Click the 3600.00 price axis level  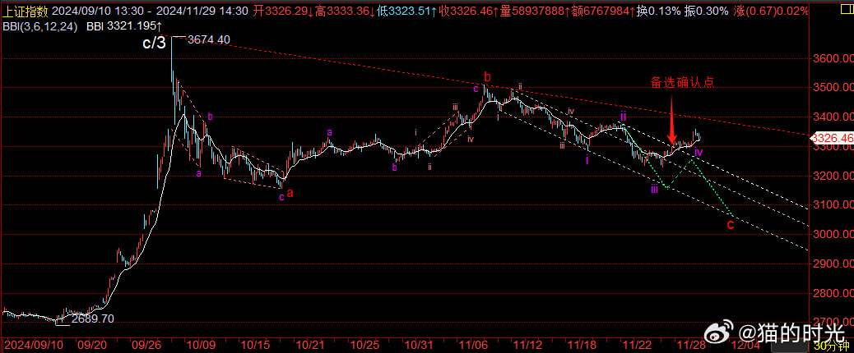[x=829, y=59]
